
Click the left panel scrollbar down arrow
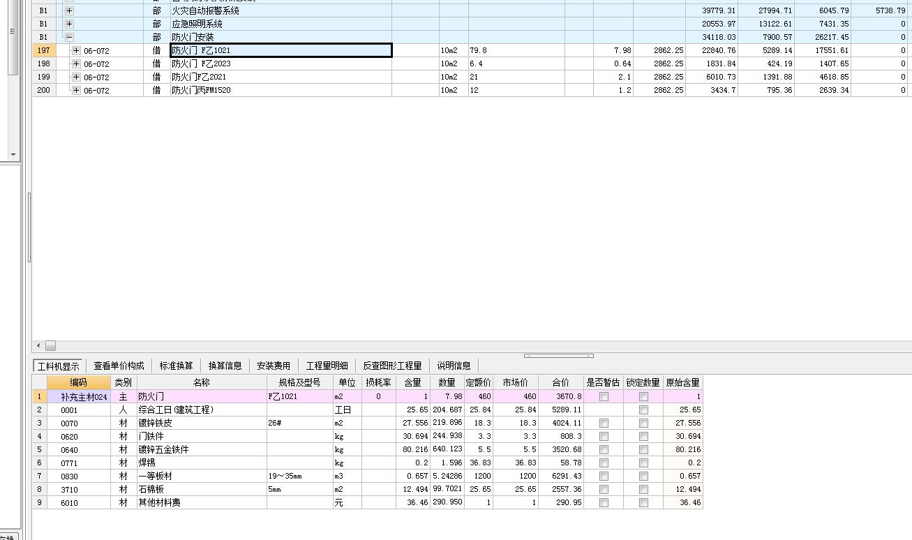(x=13, y=154)
